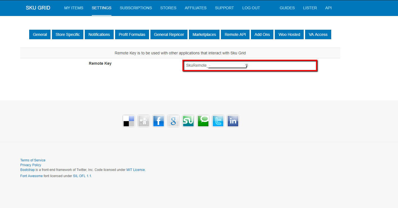Switch to the General settings tab
The height and width of the screenshot is (213, 398).
40,34
